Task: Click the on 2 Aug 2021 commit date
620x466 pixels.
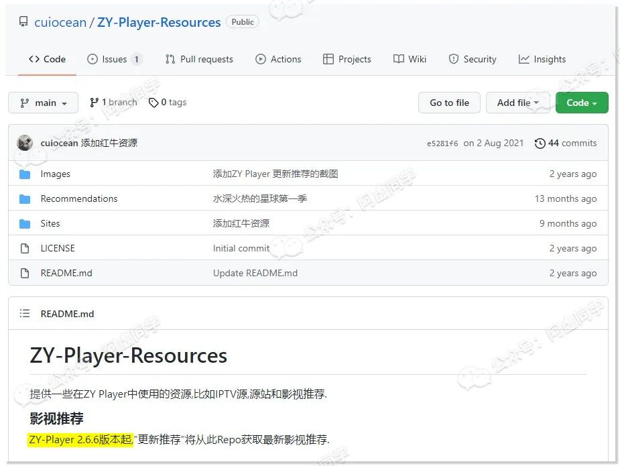Action: click(493, 143)
